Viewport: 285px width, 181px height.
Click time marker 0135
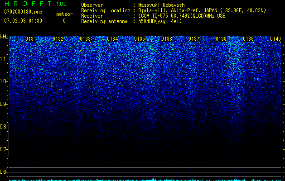pyautogui.click(x=140, y=39)
